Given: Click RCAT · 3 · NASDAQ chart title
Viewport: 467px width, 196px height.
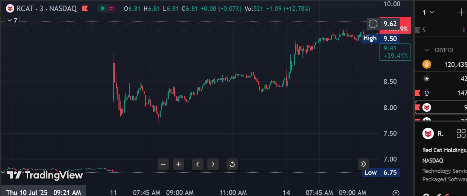Looking at the screenshot, I should pos(46,8).
